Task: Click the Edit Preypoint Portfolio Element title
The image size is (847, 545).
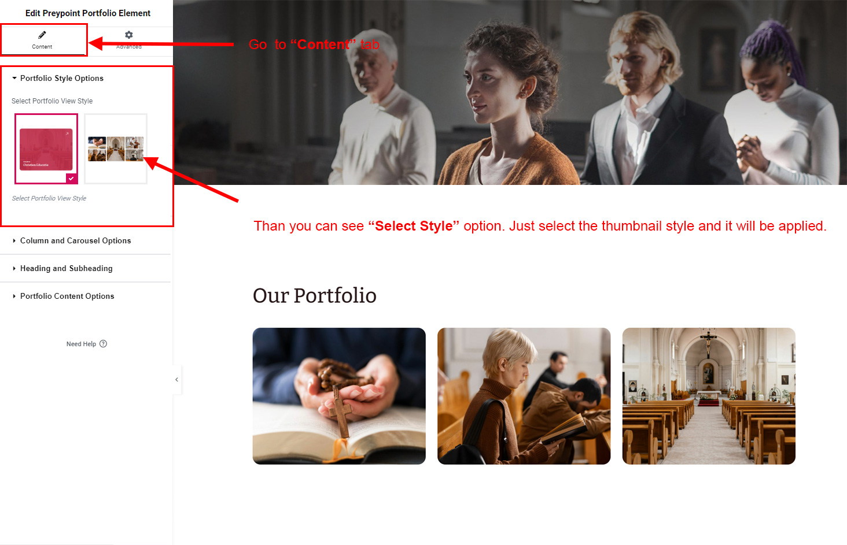Action: coord(88,13)
